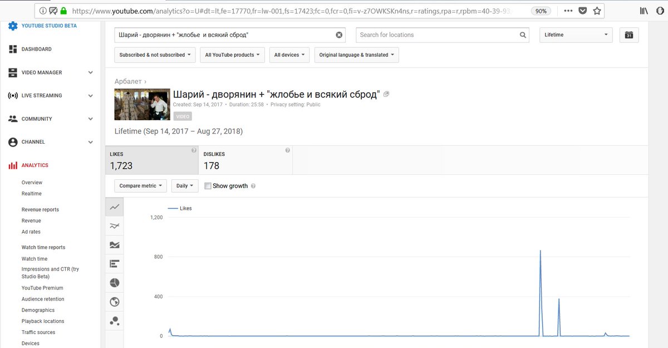Open the Daily granularity dropdown
The height and width of the screenshot is (348, 668).
[185, 186]
